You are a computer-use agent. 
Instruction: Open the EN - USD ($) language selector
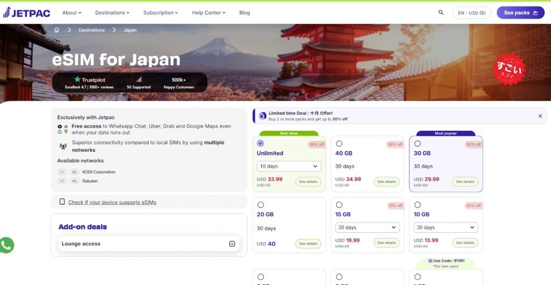[x=472, y=12]
